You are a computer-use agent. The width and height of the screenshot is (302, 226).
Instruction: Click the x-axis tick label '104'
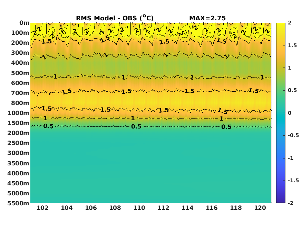(67, 208)
